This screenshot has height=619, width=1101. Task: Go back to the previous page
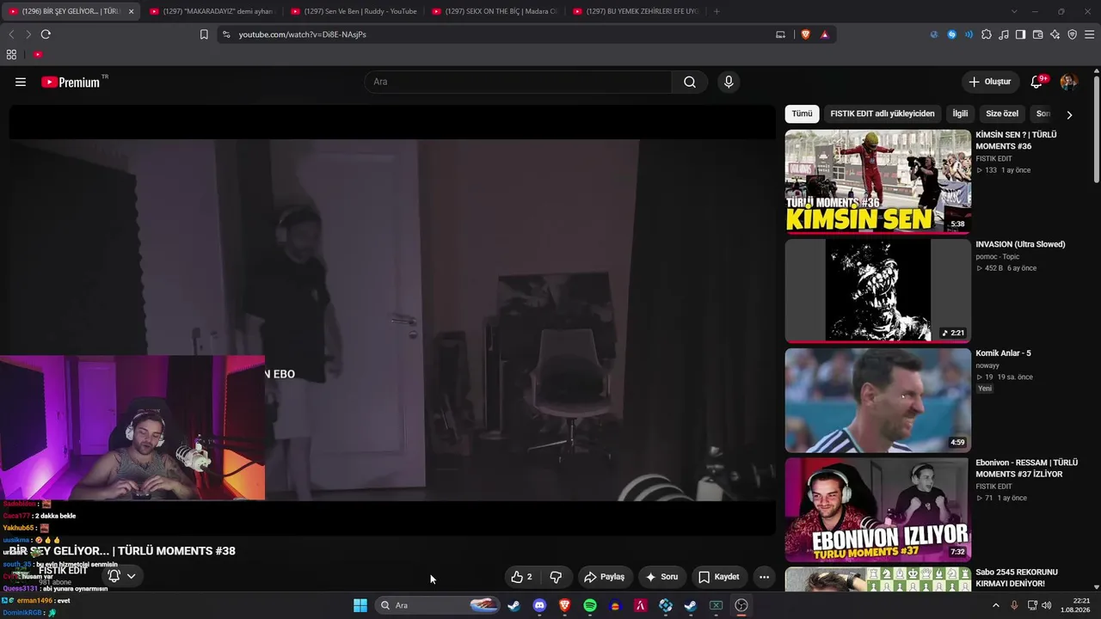[11, 34]
